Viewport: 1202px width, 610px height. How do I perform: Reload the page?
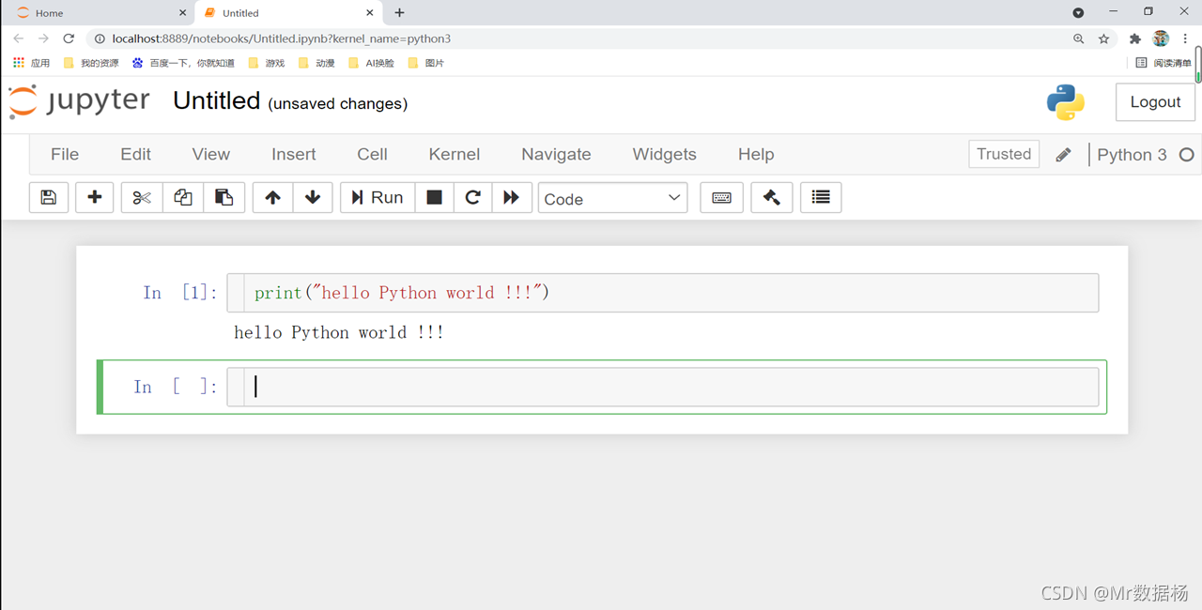pos(69,38)
